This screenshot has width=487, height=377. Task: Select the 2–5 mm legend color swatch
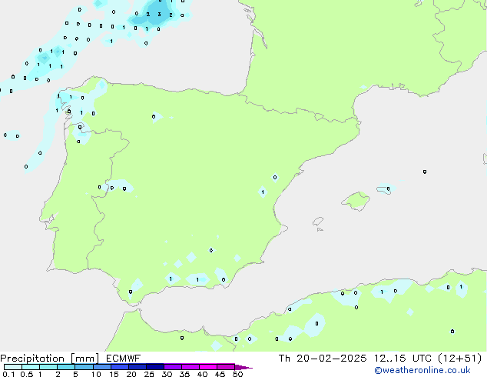66,367
